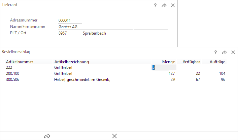Click the forward arrow in Lieferant panel
Image resolution: width=238 pixels, height=140 pixels.
[164, 5]
